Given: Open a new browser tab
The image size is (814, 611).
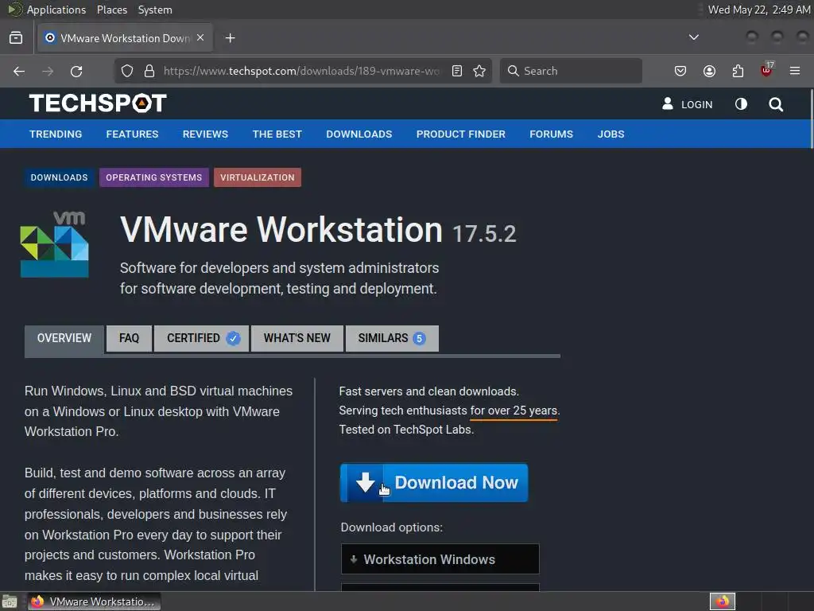Looking at the screenshot, I should point(231,38).
